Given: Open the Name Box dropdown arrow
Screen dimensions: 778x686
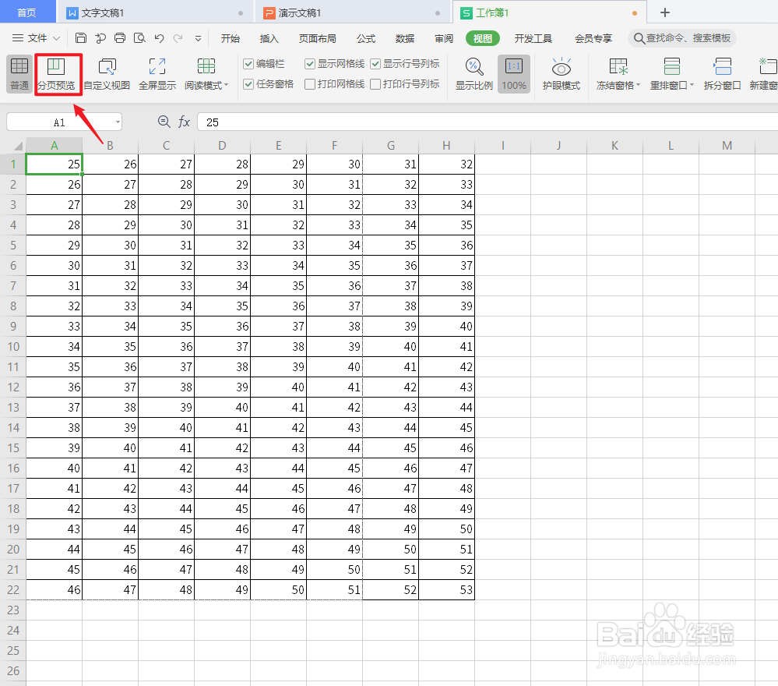Looking at the screenshot, I should pyautogui.click(x=118, y=122).
